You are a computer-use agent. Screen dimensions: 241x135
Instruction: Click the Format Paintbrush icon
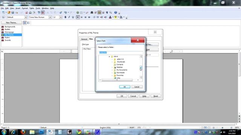(x=61, y=12)
